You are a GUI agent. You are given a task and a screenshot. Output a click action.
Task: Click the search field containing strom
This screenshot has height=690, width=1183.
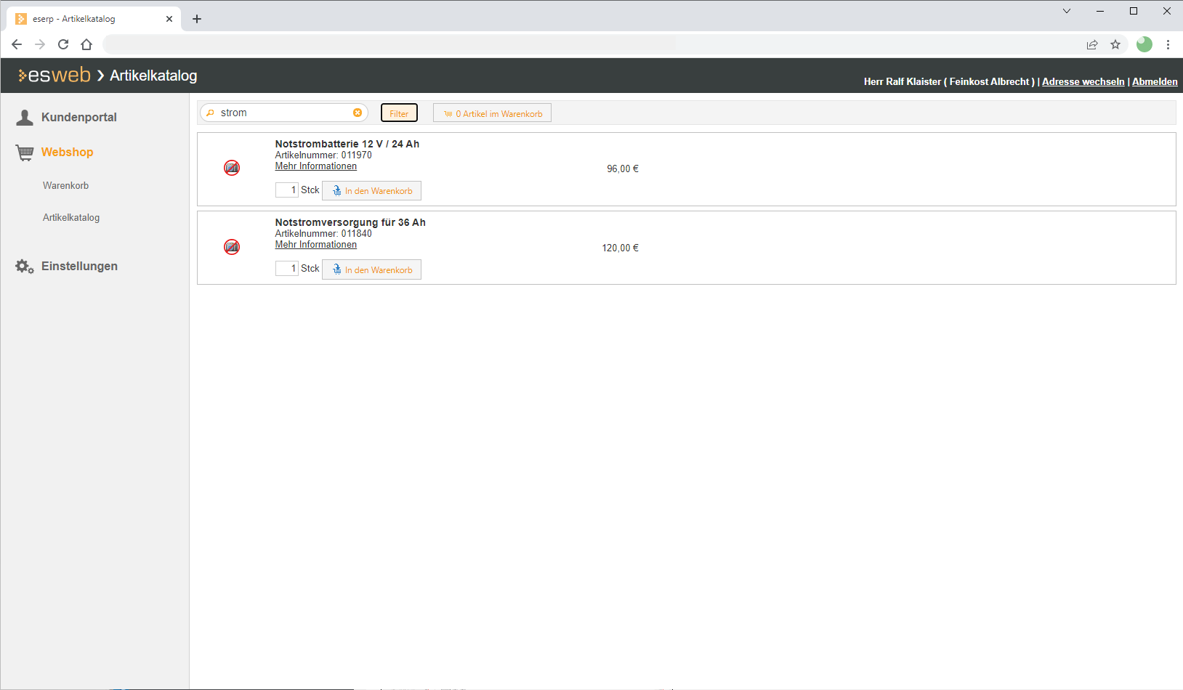283,113
